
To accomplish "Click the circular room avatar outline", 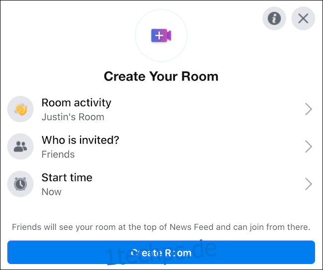I will [x=161, y=35].
